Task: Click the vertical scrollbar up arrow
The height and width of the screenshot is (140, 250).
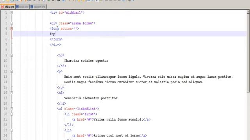Action: coord(248,12)
